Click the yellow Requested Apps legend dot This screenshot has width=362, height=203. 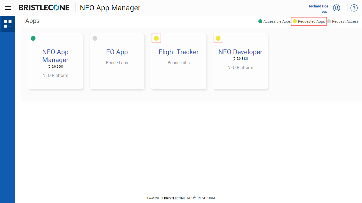(x=295, y=21)
